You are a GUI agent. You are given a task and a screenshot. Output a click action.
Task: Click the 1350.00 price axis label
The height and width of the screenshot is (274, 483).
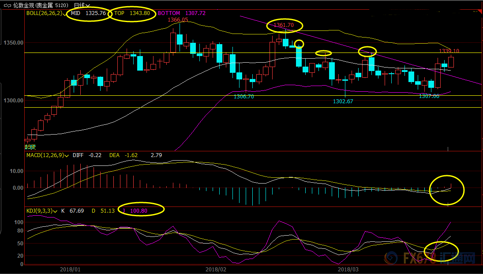[14, 43]
